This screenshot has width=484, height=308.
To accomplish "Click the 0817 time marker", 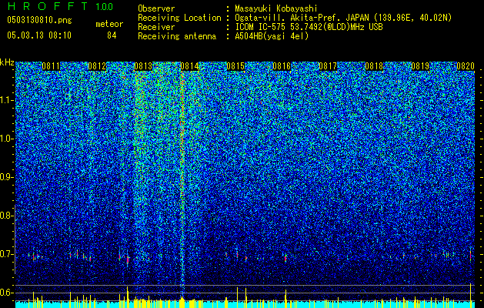I will click(328, 66).
